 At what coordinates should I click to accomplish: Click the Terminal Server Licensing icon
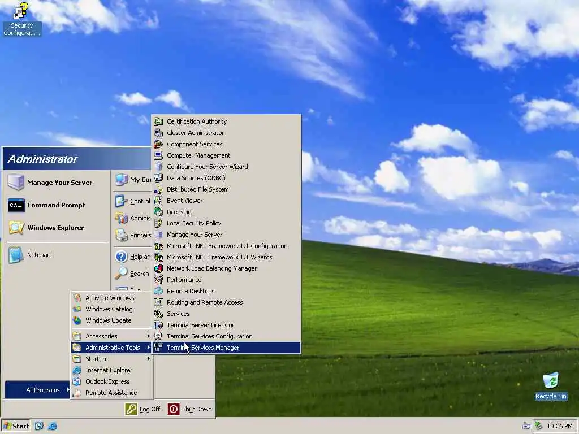(158, 325)
